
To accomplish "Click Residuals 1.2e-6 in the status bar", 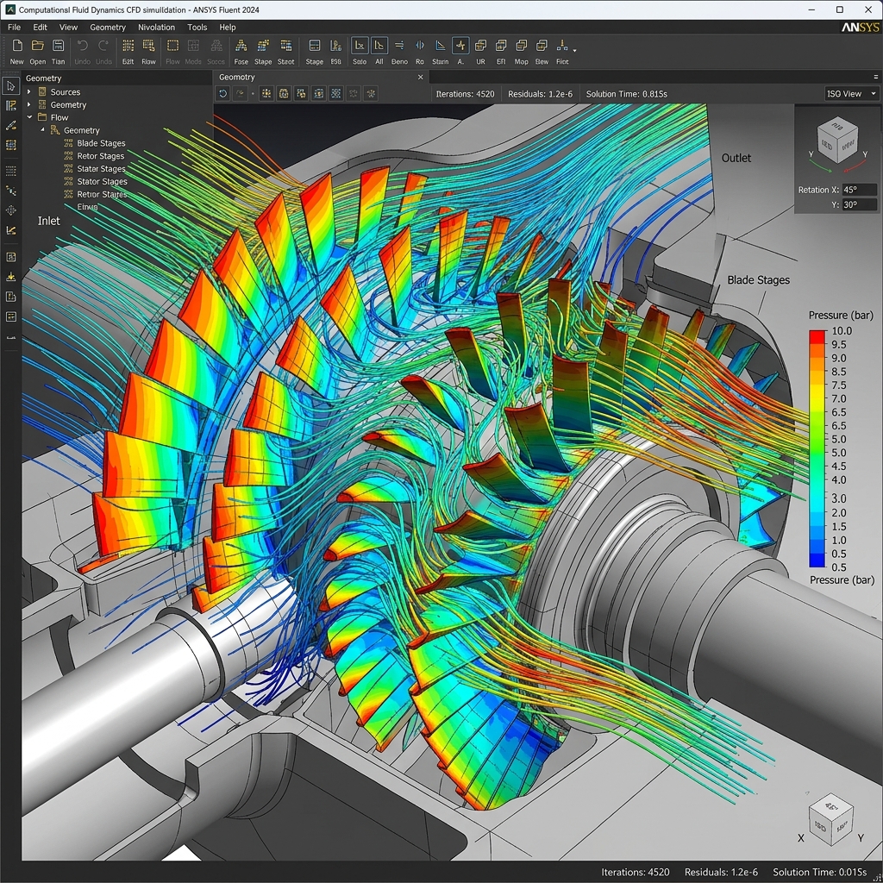I will pos(721,873).
